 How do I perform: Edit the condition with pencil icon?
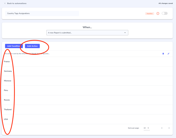[x=168, y=54]
